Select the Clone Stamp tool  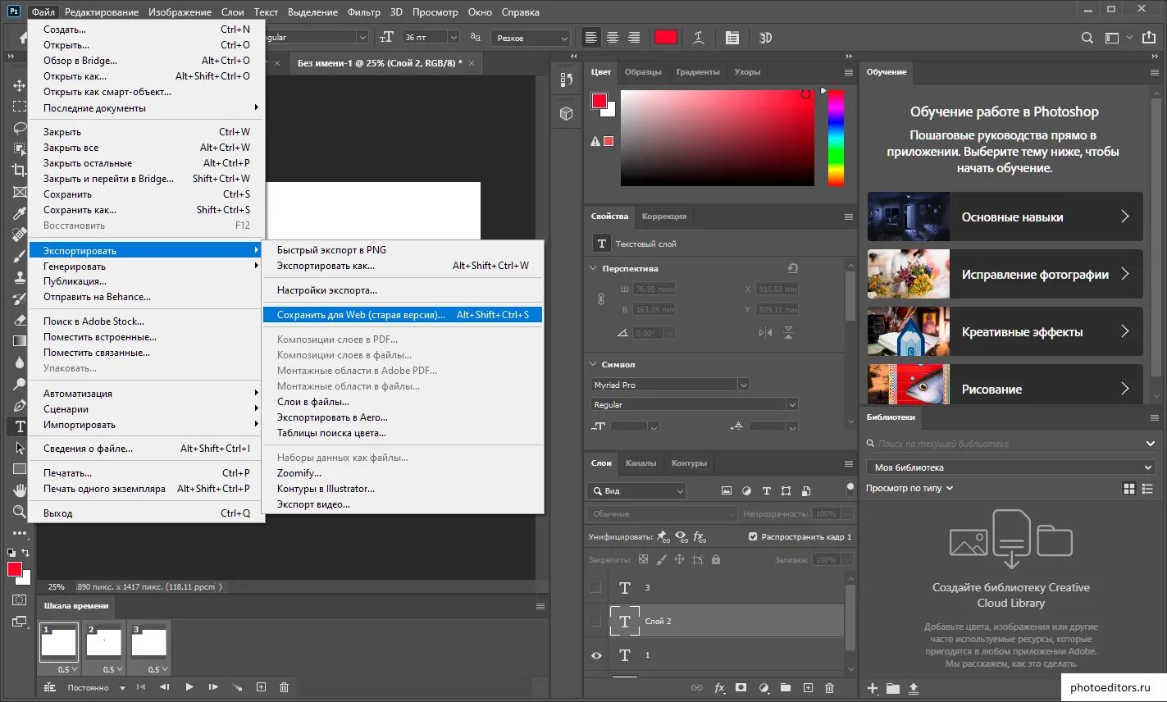(x=19, y=277)
